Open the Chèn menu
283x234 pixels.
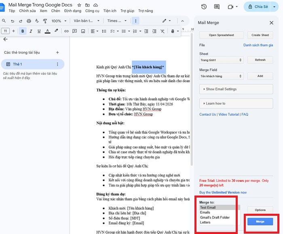(55, 11)
